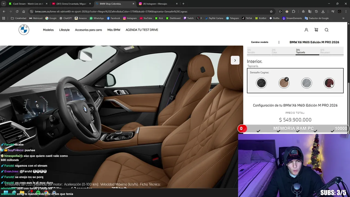Bookmark this page with the star

[x=271, y=11]
